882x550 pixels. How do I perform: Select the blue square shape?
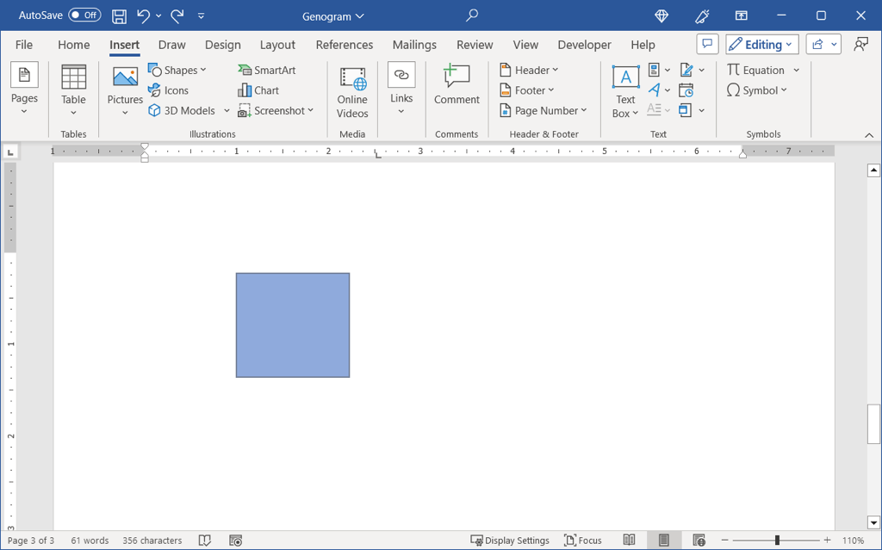click(293, 325)
